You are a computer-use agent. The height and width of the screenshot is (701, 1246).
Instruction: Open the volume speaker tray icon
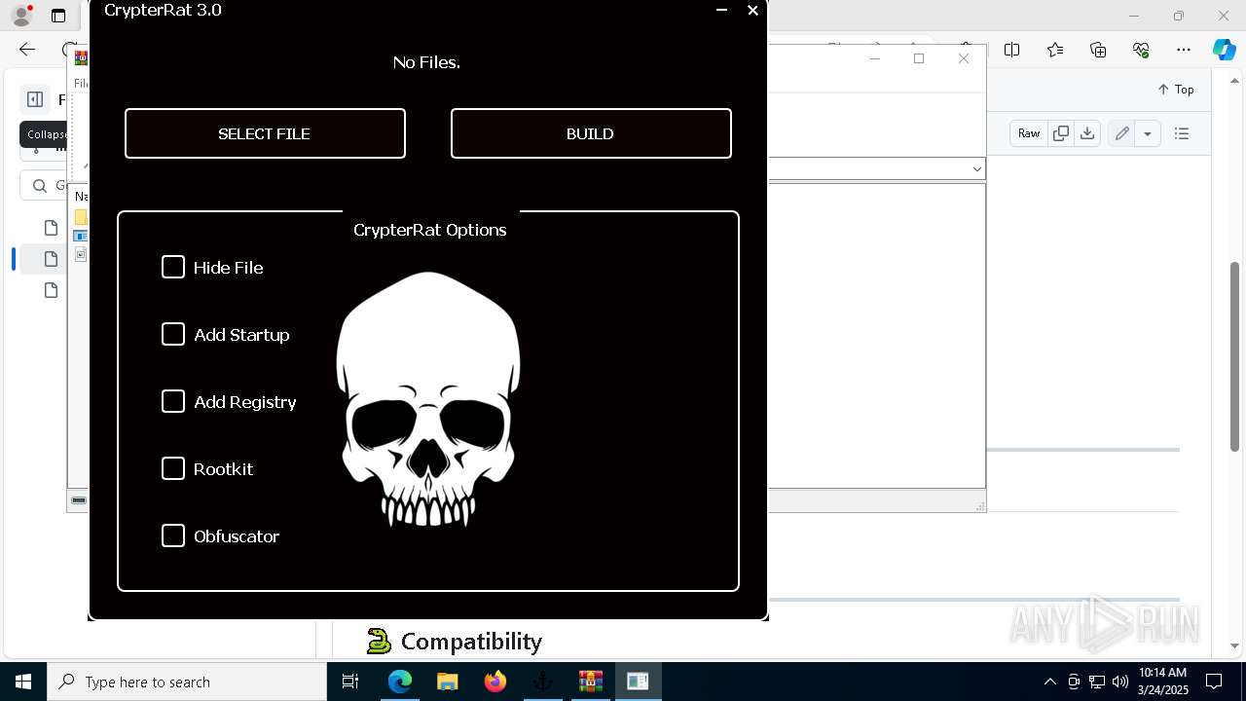[x=1119, y=682]
